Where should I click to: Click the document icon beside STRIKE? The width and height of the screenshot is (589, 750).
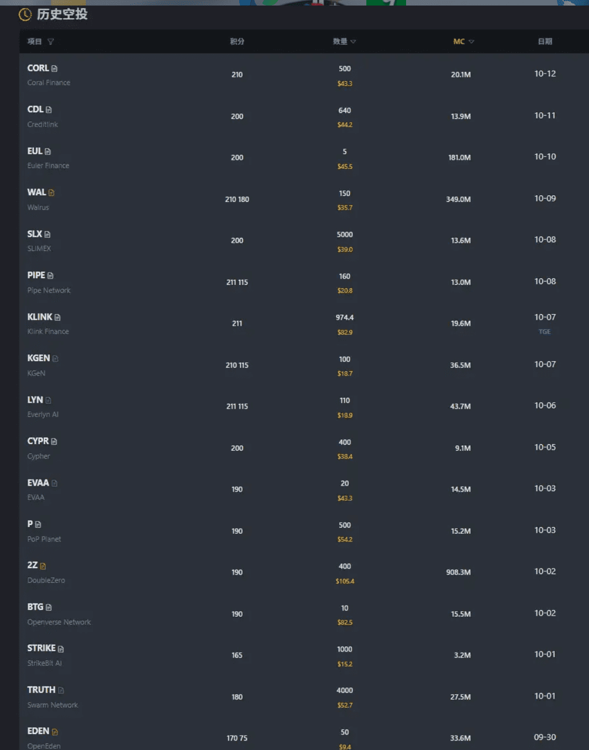click(61, 649)
